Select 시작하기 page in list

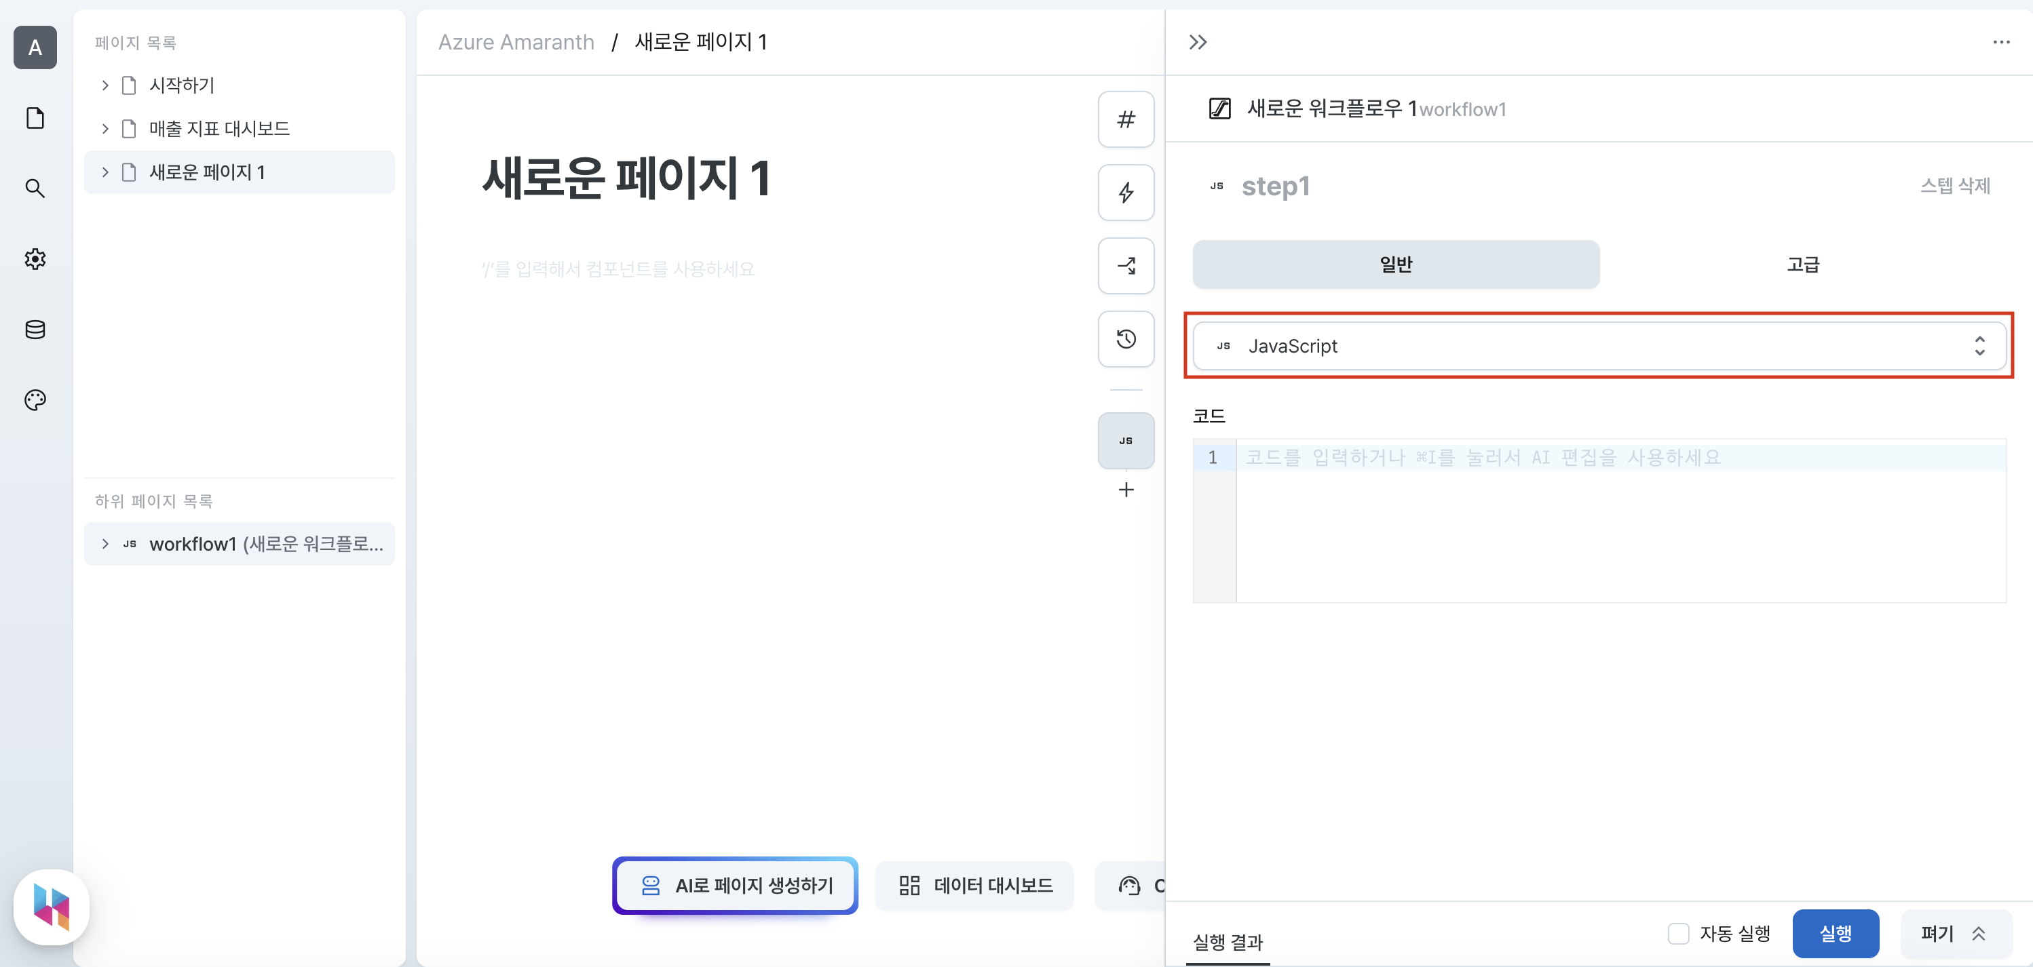click(x=239, y=85)
